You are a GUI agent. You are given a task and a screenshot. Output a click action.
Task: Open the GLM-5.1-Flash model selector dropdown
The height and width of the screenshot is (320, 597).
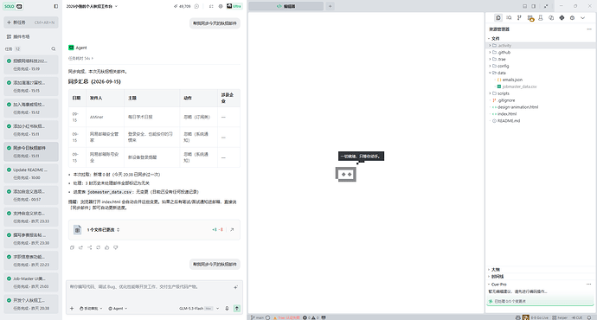coord(199,309)
